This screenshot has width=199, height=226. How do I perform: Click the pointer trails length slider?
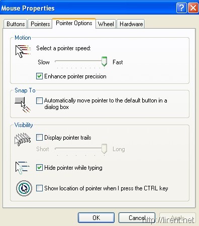pyautogui.click(x=81, y=149)
